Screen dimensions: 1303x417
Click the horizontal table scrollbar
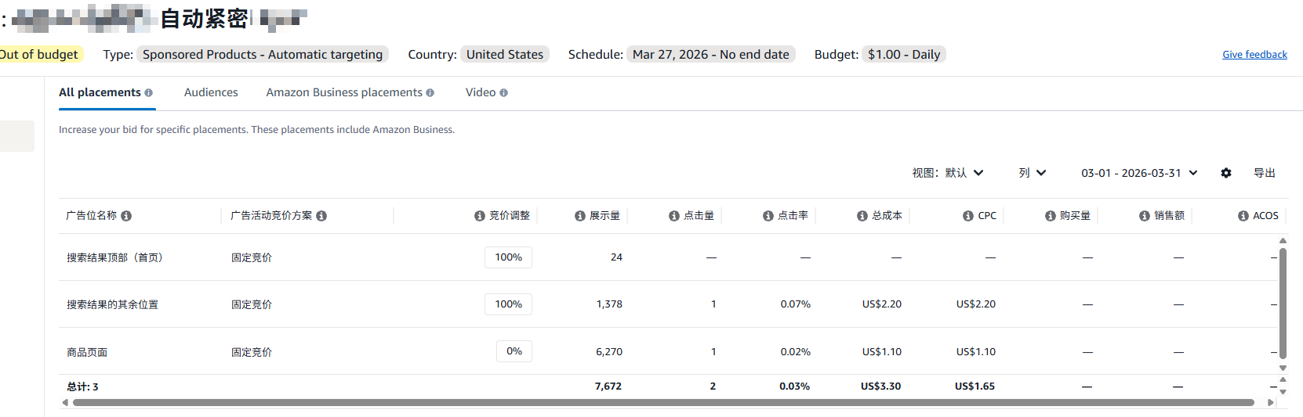[x=662, y=403]
